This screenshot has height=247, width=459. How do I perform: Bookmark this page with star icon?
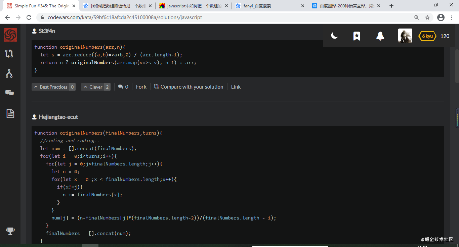[x=427, y=17]
